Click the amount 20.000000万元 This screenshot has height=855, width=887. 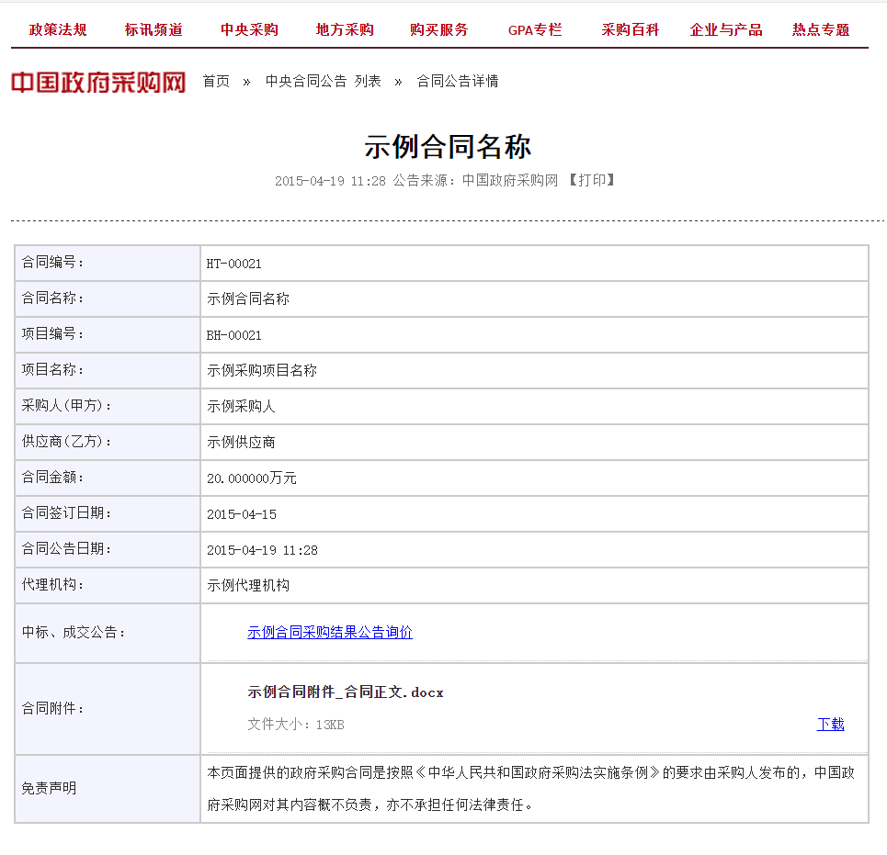click(x=251, y=478)
